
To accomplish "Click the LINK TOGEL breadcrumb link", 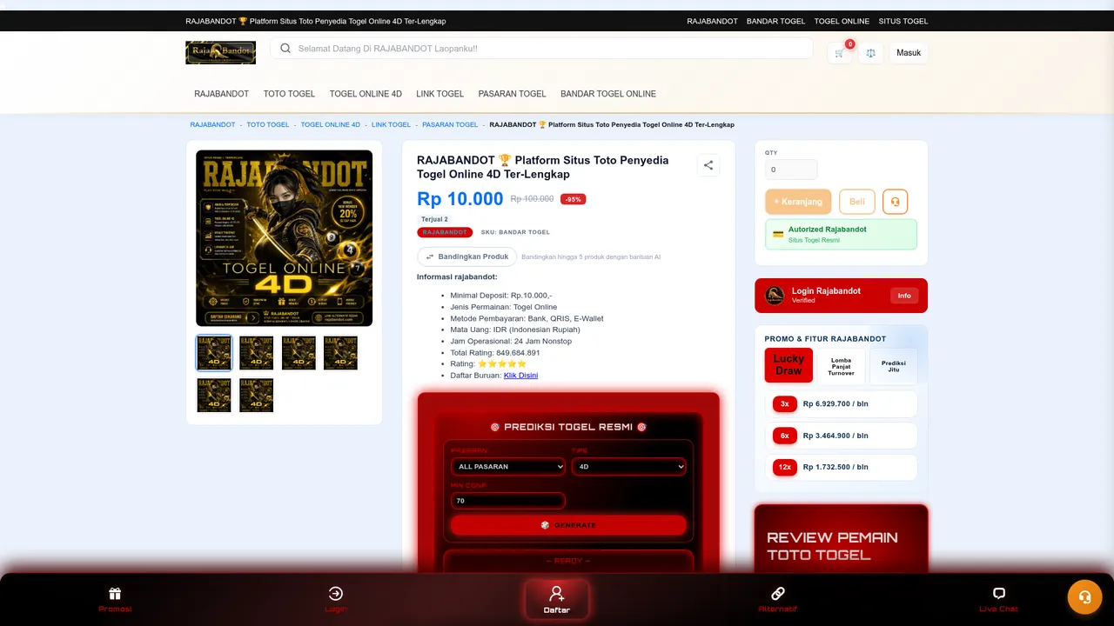I will 391,124.
